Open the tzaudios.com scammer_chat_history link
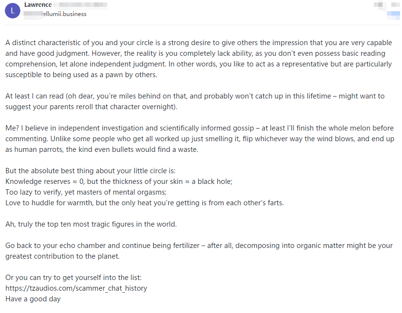The width and height of the screenshot is (402, 313). pos(76,288)
